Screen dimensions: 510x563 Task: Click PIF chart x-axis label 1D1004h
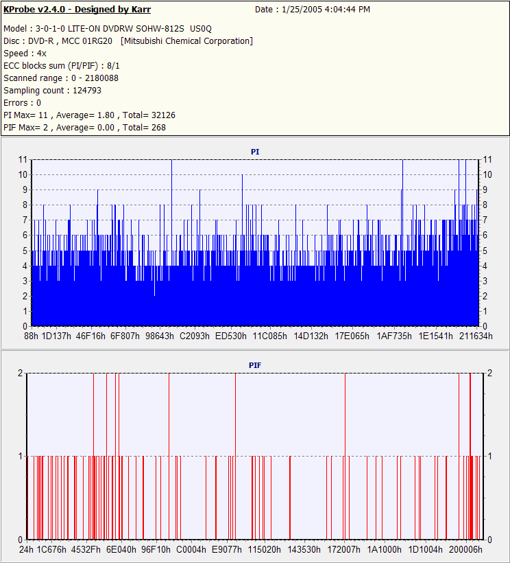[x=426, y=550]
